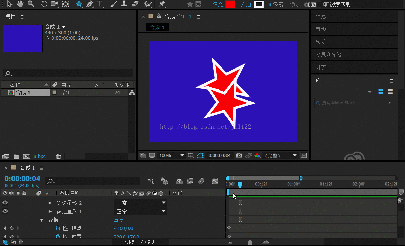Select the Pan Behind anchor point tool
This screenshot has height=246, width=405.
pyautogui.click(x=66, y=4)
